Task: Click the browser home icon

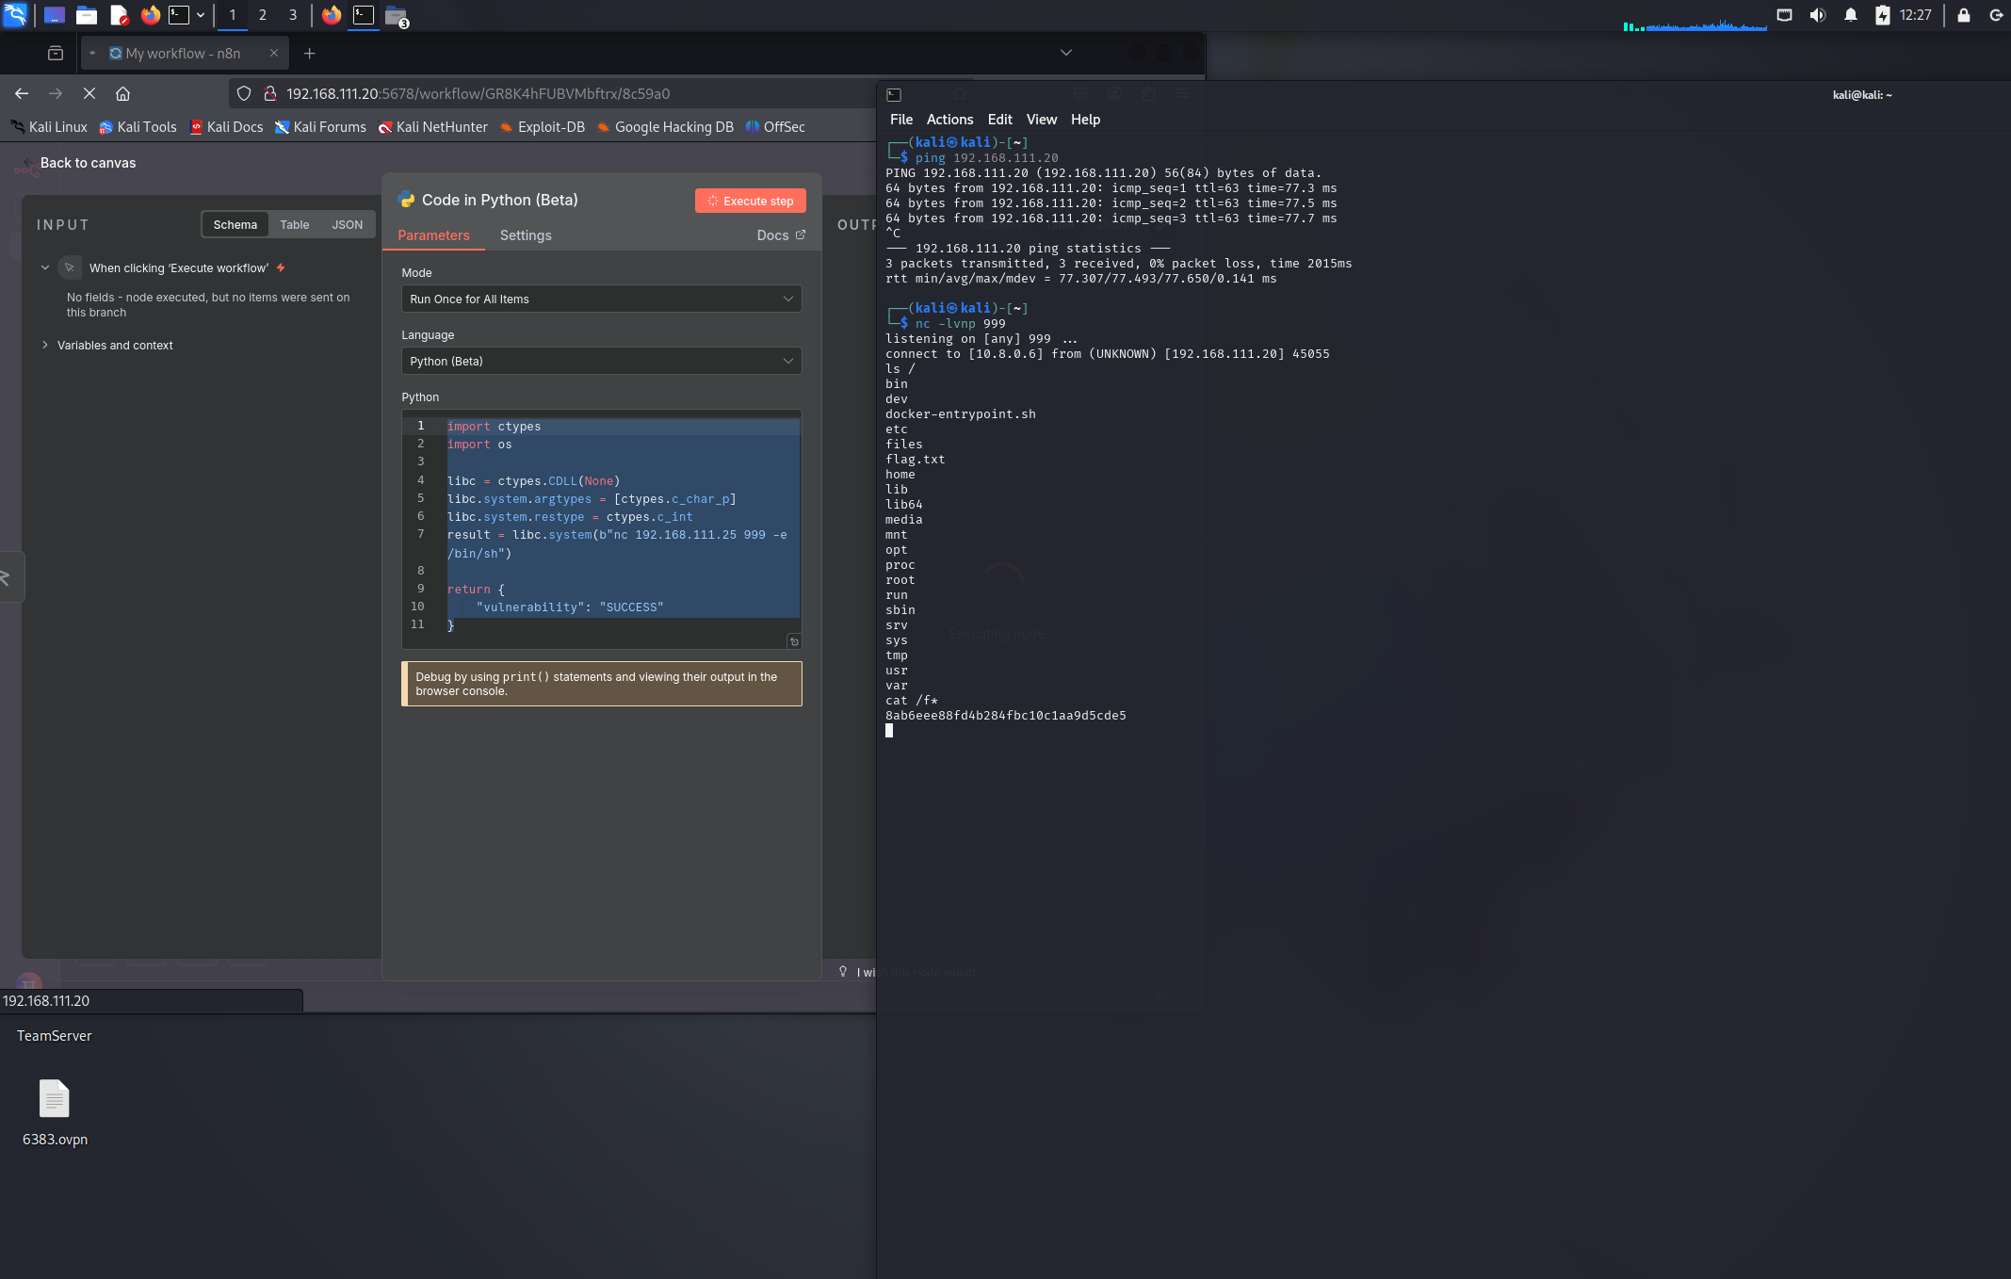Action: pyautogui.click(x=122, y=93)
